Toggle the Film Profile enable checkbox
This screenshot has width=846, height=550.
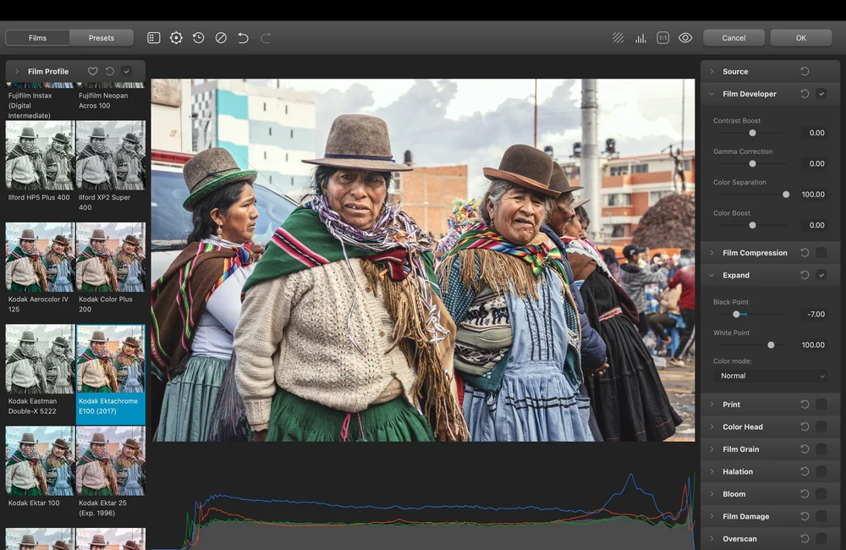coord(127,71)
